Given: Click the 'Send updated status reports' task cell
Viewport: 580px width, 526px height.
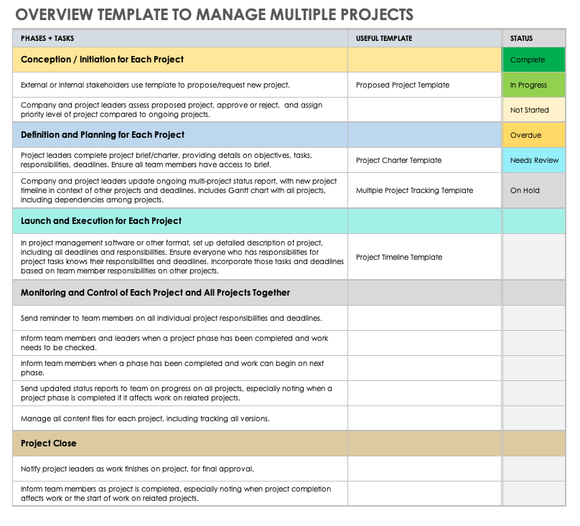Looking at the screenshot, I should (x=180, y=393).
